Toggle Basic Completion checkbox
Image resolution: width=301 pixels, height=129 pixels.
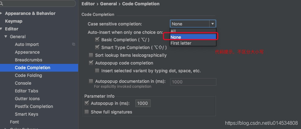click(x=97, y=40)
